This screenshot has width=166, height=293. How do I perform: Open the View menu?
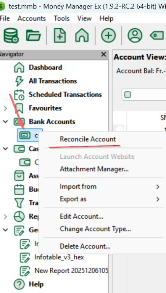coord(84,18)
